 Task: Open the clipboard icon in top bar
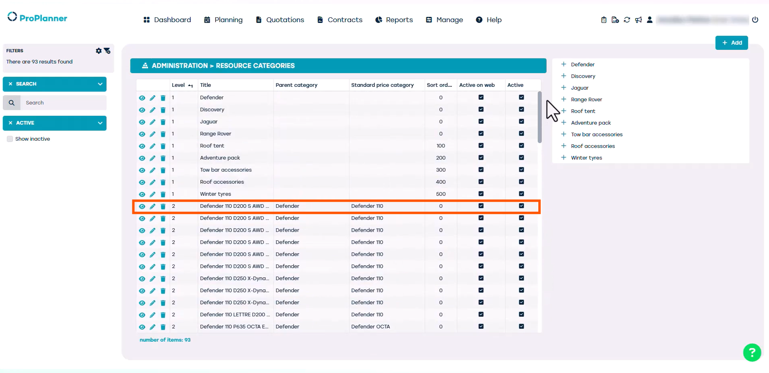coord(604,20)
